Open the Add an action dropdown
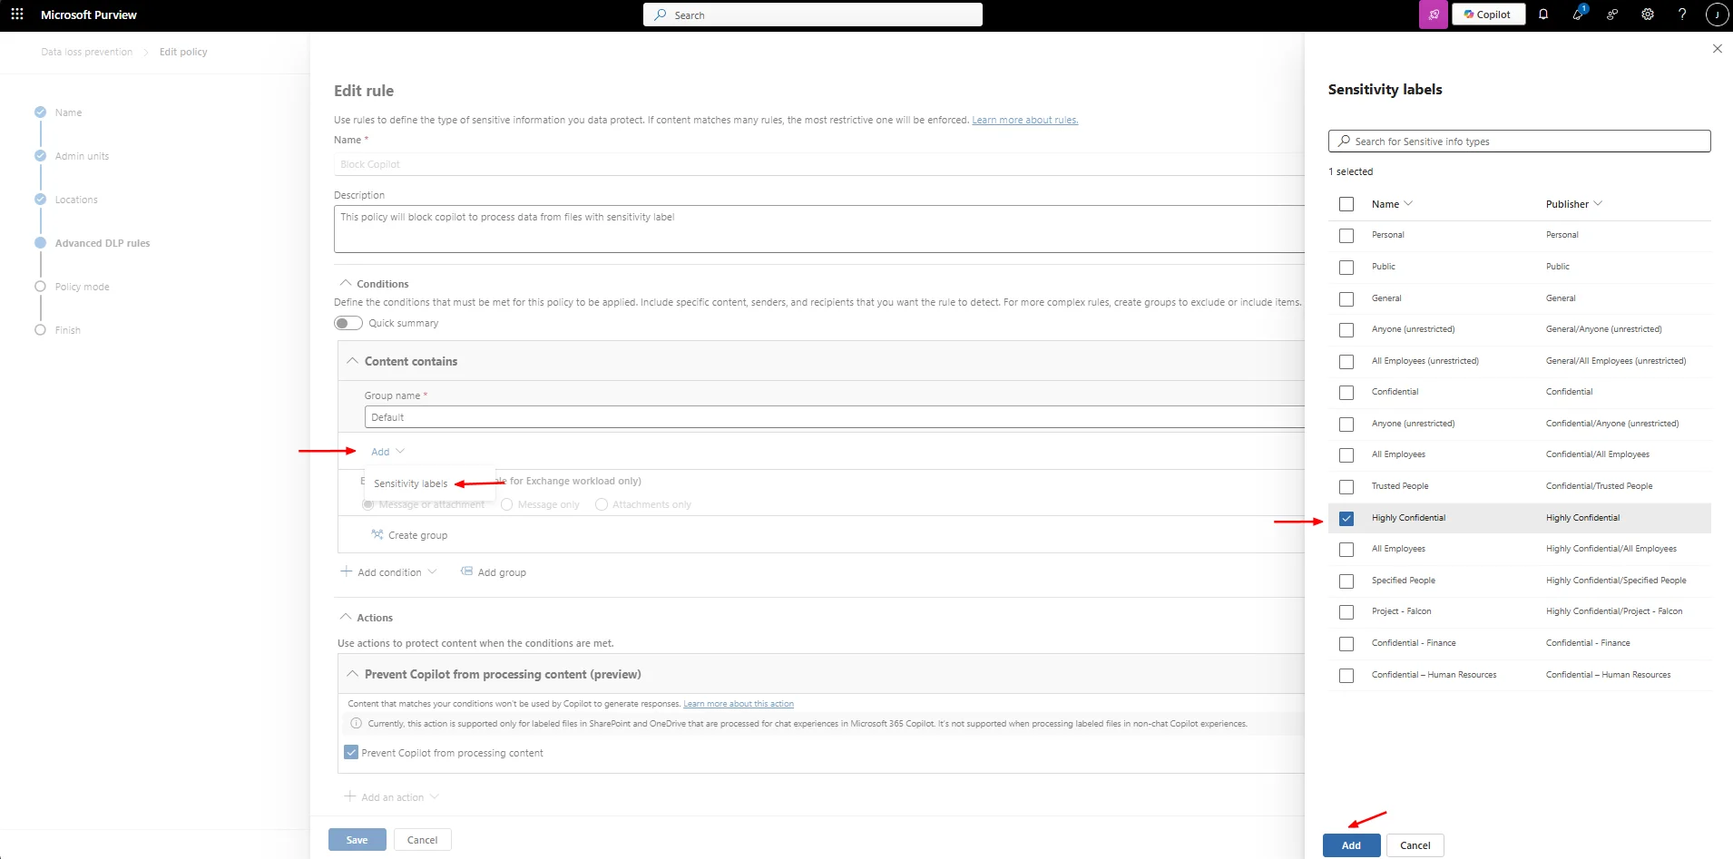This screenshot has height=859, width=1733. tap(392, 797)
